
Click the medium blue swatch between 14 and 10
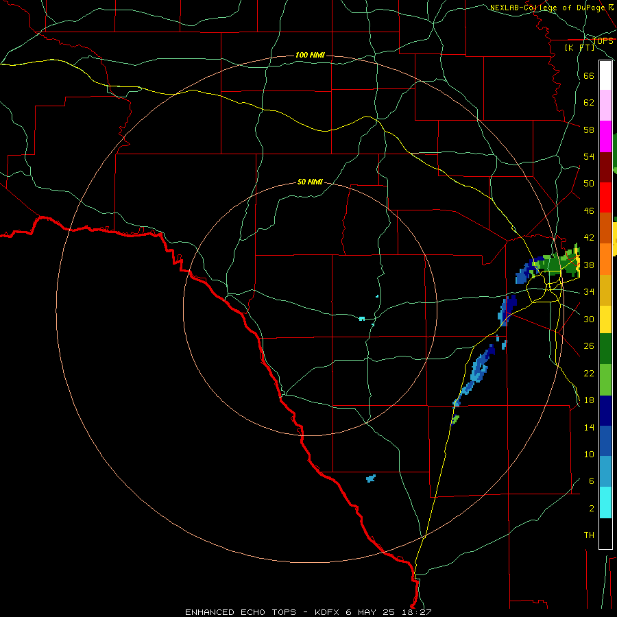[x=605, y=441]
